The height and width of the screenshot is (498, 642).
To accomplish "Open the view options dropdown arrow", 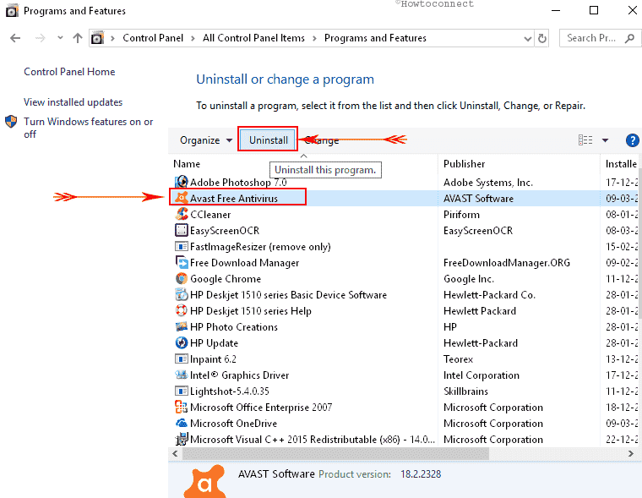I will pos(605,140).
